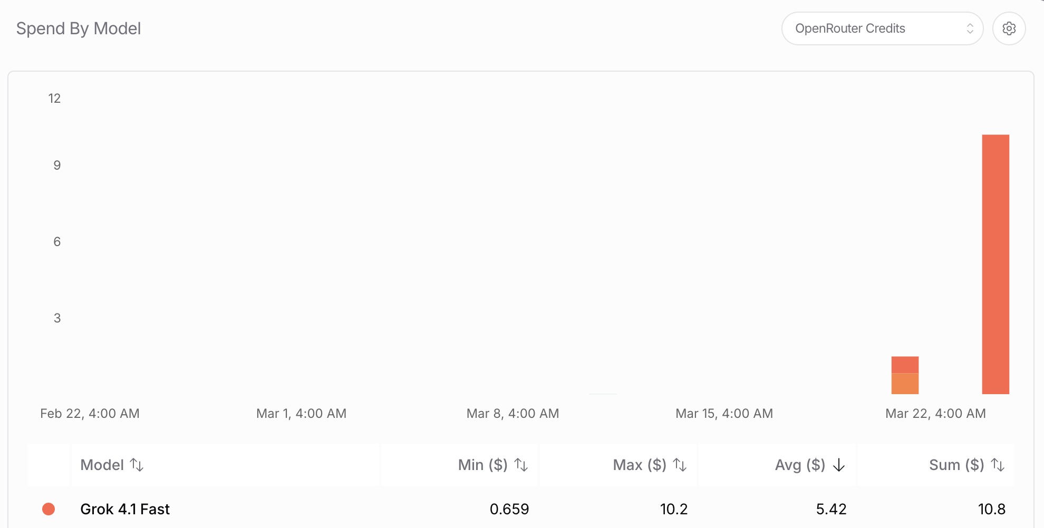The height and width of the screenshot is (528, 1044).
Task: Sort by Model column arrows icon
Action: point(137,465)
